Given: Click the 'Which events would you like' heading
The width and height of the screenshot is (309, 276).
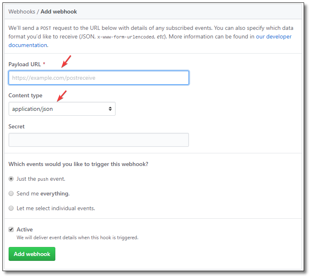Looking at the screenshot, I should [x=78, y=164].
